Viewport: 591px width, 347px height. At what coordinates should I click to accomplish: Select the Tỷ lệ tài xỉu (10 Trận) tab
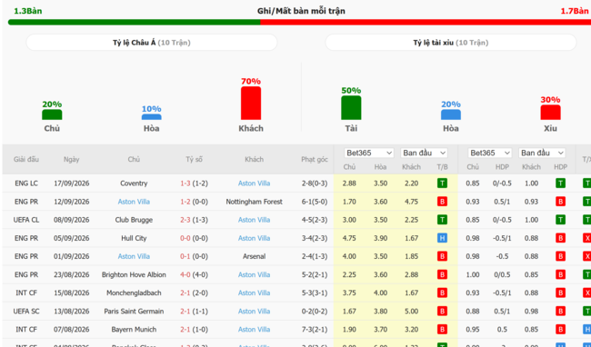coord(451,43)
